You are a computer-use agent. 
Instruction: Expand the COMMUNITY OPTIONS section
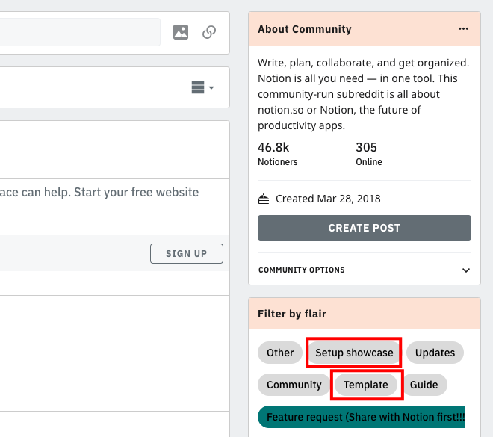[x=365, y=270]
